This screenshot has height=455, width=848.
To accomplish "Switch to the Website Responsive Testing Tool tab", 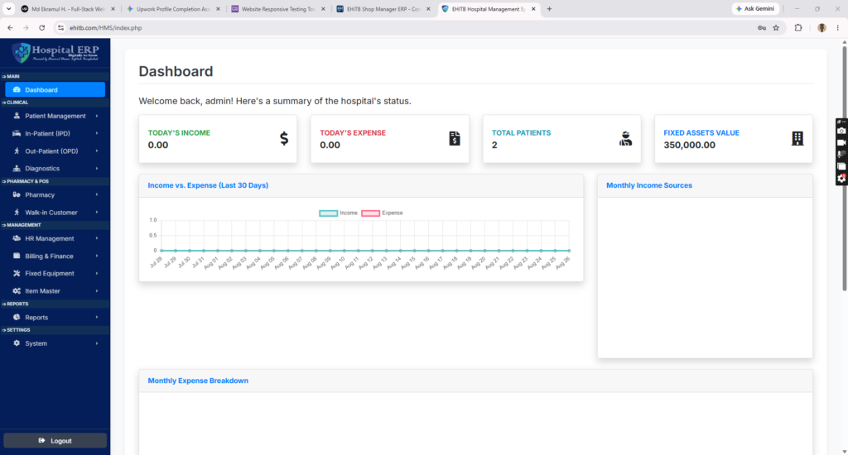I will (x=277, y=8).
